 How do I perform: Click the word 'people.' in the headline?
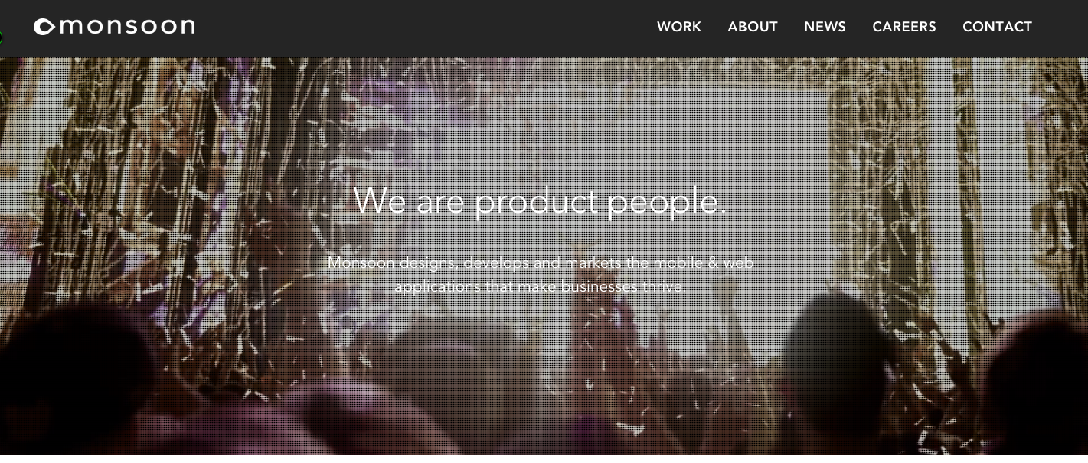tap(666, 203)
